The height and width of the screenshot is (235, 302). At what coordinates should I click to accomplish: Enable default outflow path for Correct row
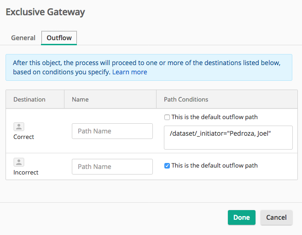[167, 117]
